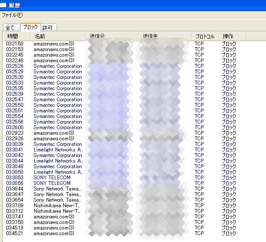This screenshot has width=266, height=242.
Task: Select amazonaws.com entry at 03:37:47
Action: 121,217
